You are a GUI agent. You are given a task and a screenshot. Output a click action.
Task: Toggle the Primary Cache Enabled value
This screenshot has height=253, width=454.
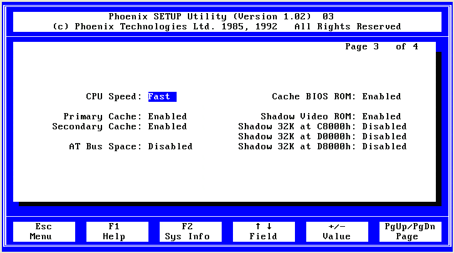point(167,116)
